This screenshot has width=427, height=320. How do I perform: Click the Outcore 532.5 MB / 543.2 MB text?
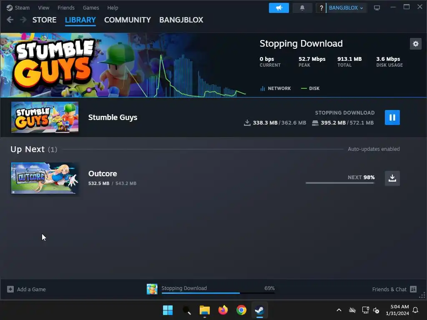pyautogui.click(x=112, y=183)
